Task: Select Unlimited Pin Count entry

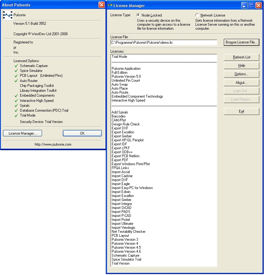Action: pyautogui.click(x=126, y=80)
